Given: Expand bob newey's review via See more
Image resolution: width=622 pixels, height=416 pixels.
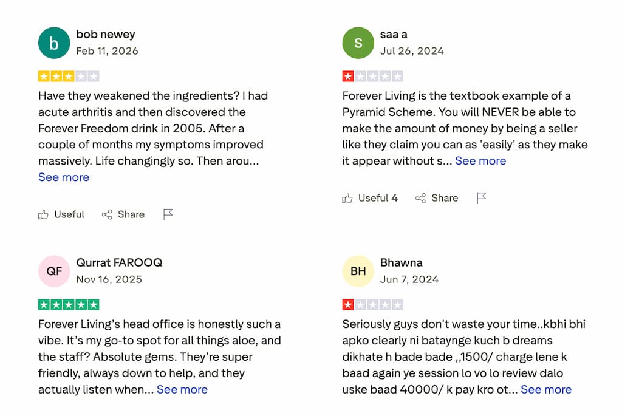Looking at the screenshot, I should click(x=63, y=177).
